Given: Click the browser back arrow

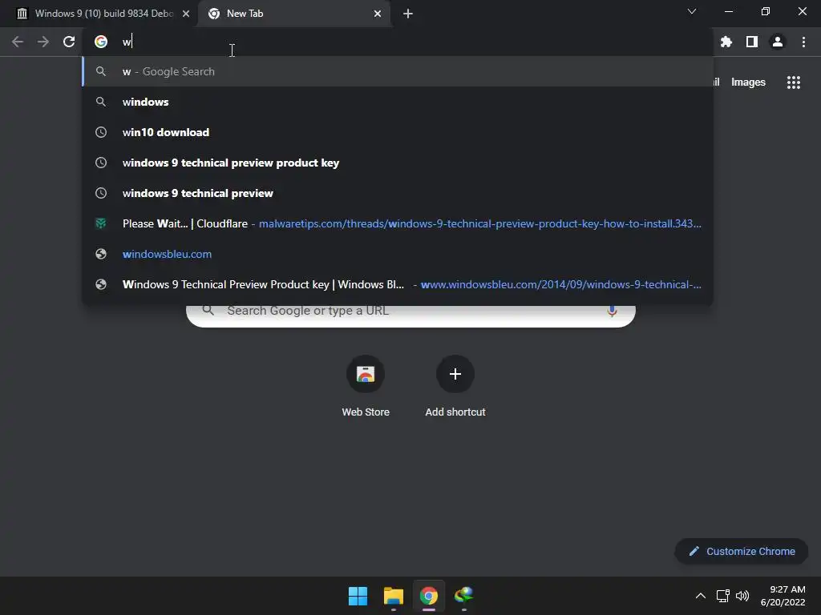Looking at the screenshot, I should pyautogui.click(x=18, y=42).
